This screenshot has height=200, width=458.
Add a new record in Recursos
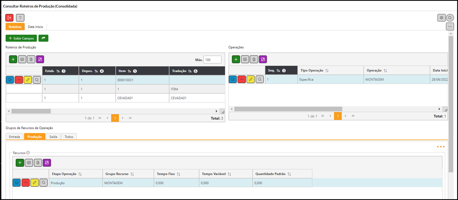point(20,163)
